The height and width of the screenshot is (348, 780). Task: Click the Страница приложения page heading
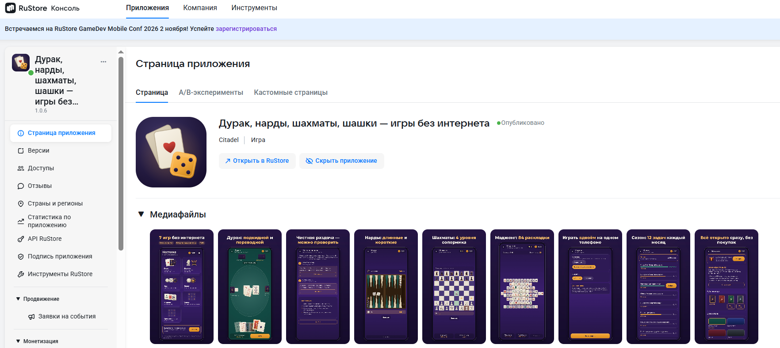tap(193, 64)
